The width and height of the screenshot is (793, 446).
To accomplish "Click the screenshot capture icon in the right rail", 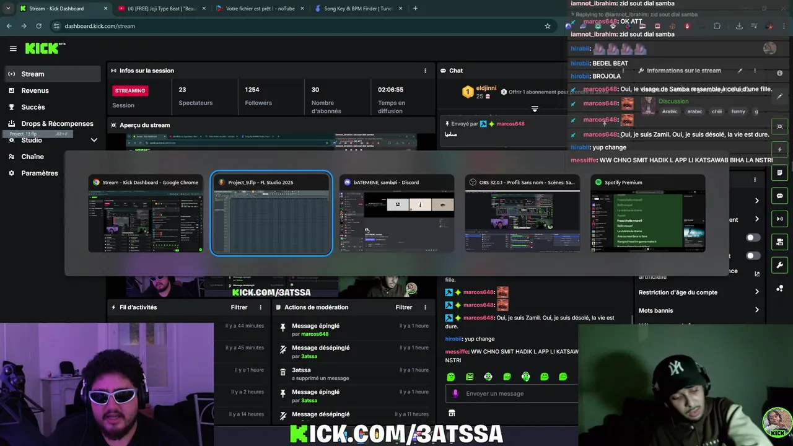I will pyautogui.click(x=780, y=126).
